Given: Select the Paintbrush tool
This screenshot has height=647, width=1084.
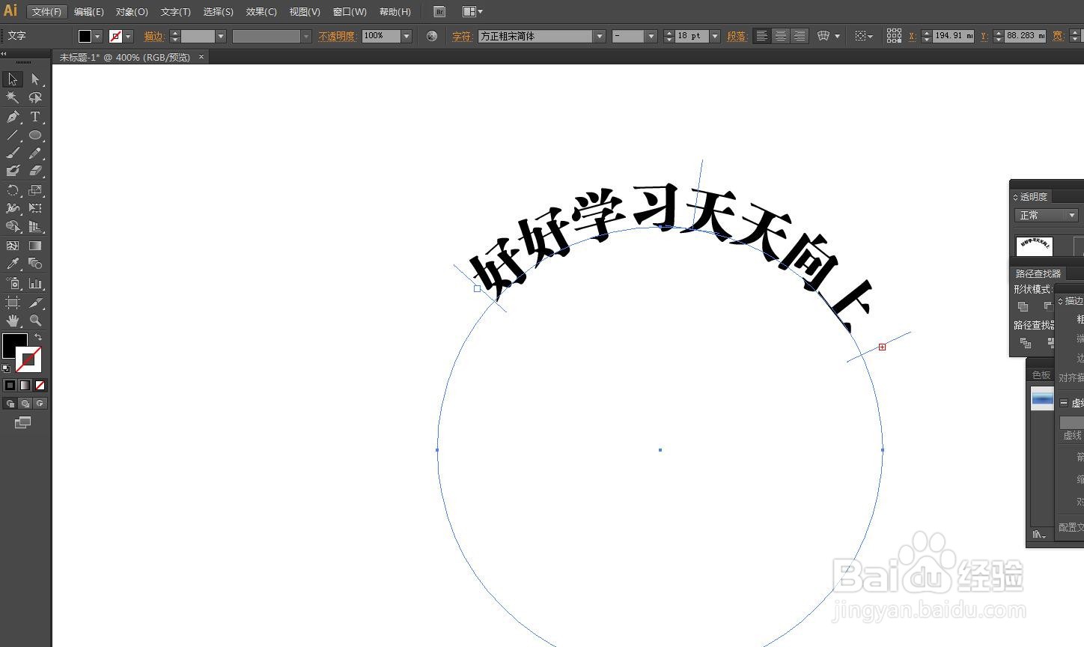Looking at the screenshot, I should pos(13,153).
